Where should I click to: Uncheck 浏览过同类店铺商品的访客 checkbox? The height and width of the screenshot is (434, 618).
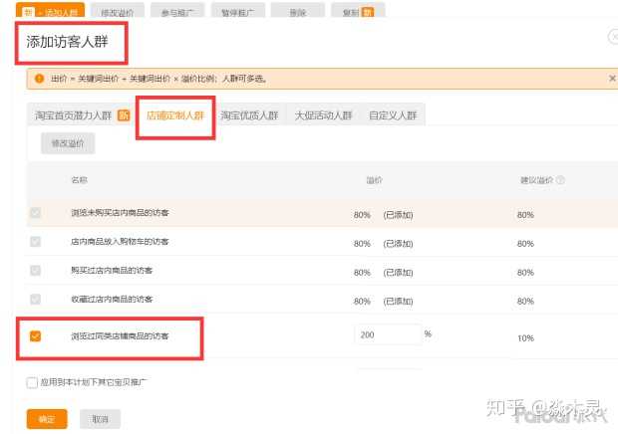35,336
